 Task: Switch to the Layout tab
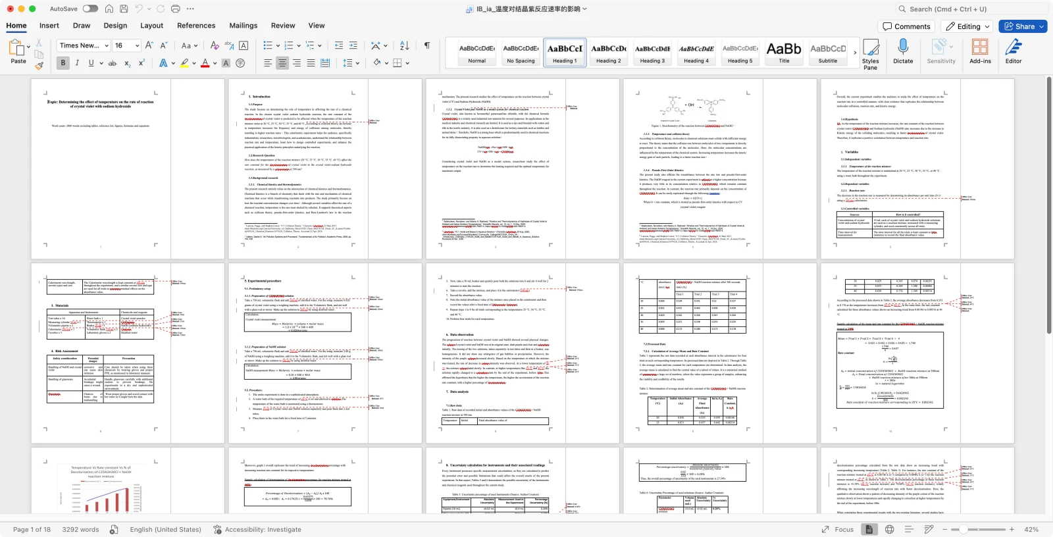click(151, 26)
